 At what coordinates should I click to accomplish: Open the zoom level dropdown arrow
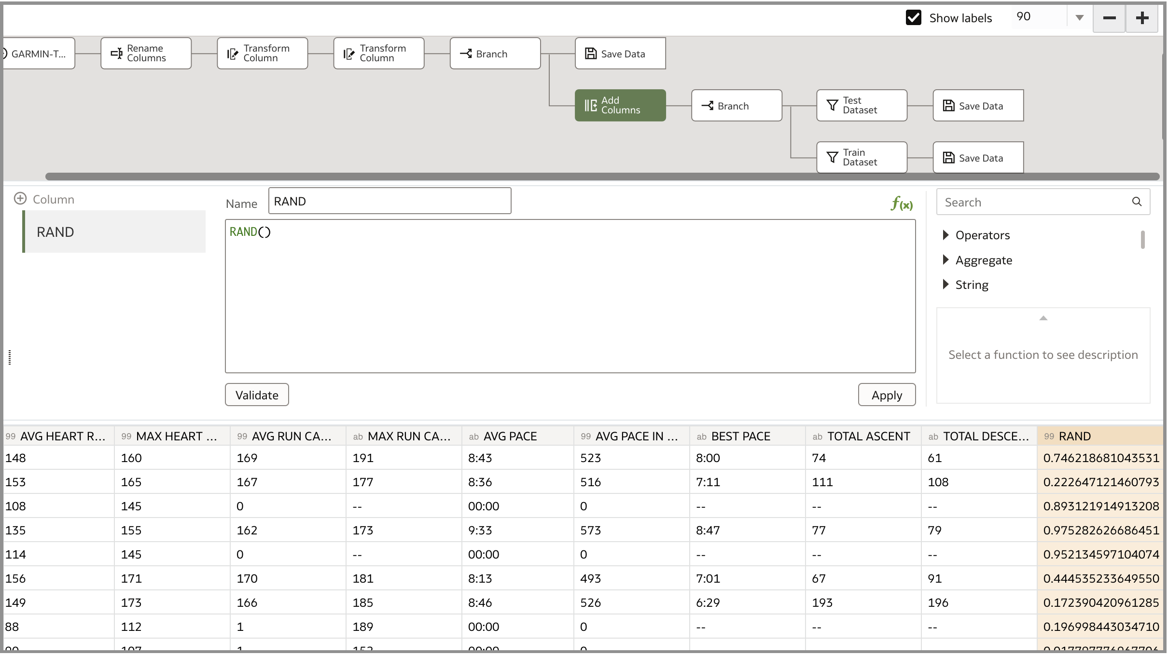coord(1079,18)
